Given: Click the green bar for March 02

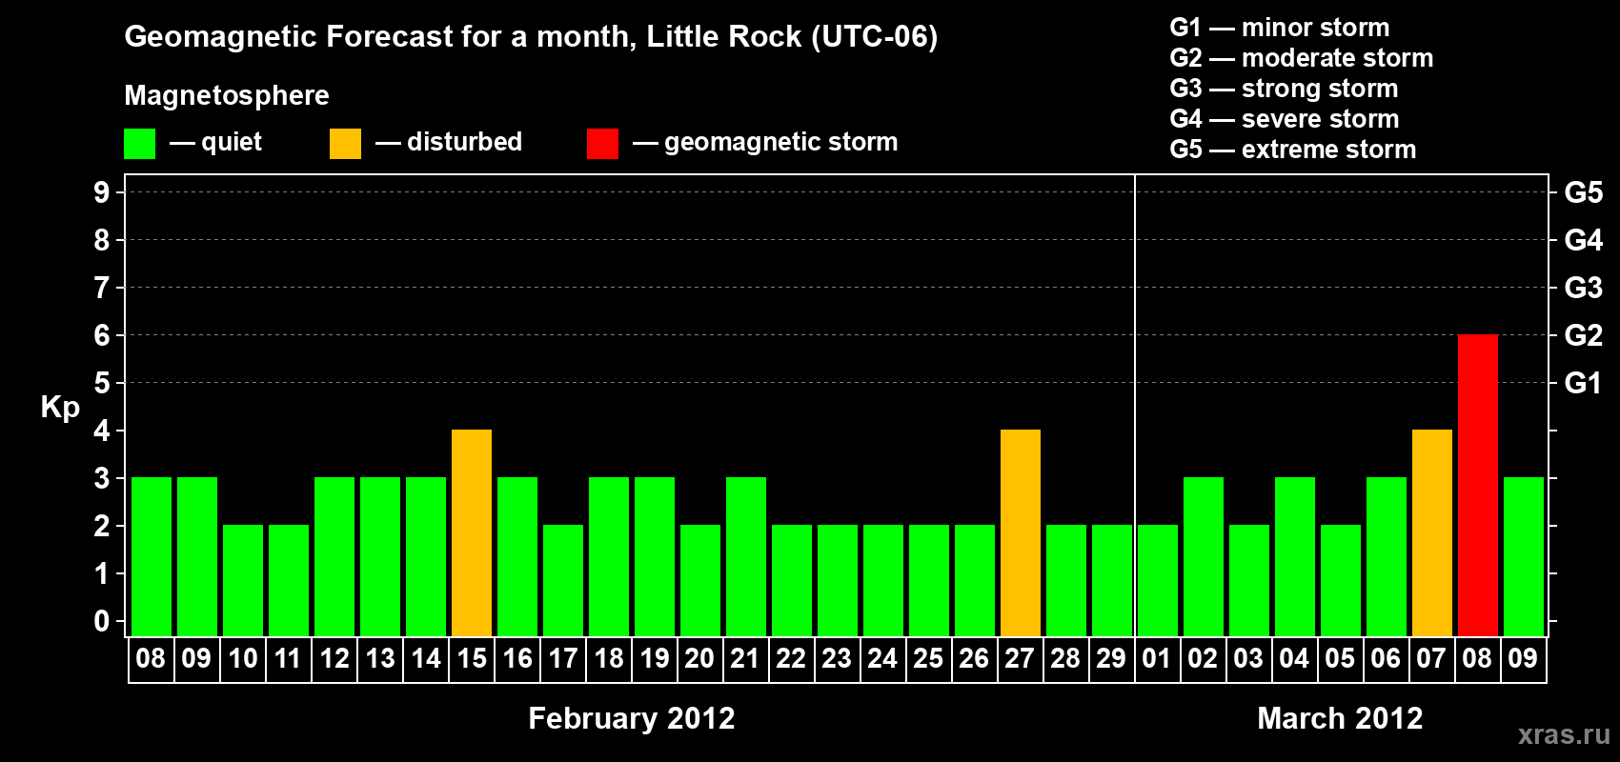Looking at the screenshot, I should (1204, 557).
